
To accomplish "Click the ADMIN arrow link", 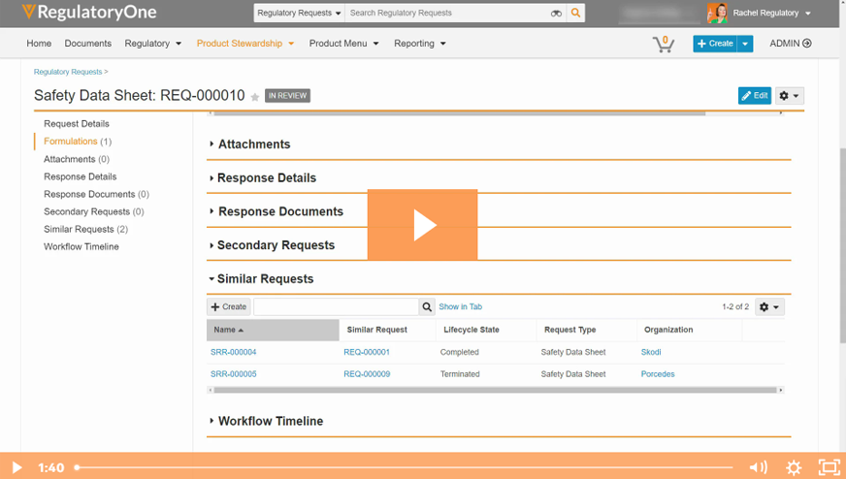I will point(791,44).
